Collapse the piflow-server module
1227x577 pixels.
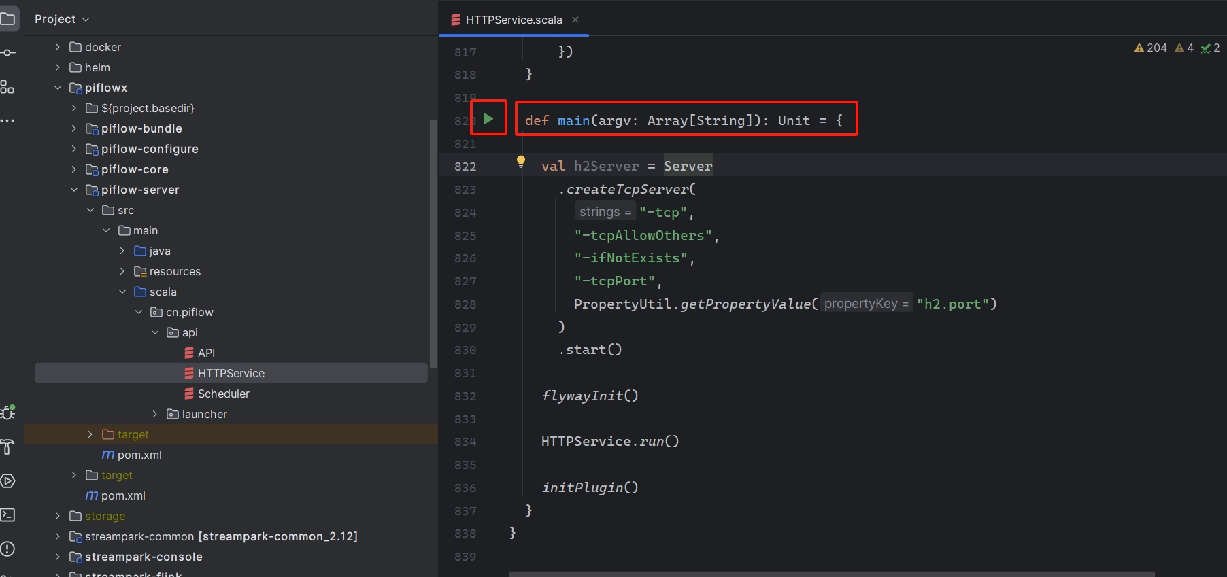74,190
